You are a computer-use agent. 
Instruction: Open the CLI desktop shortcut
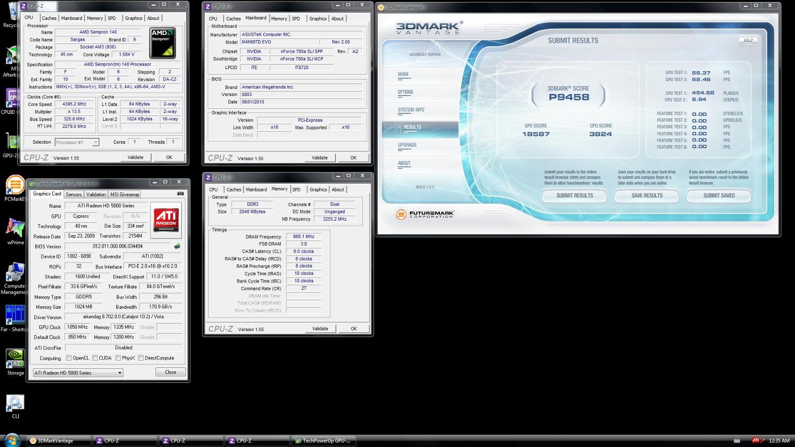(x=15, y=406)
